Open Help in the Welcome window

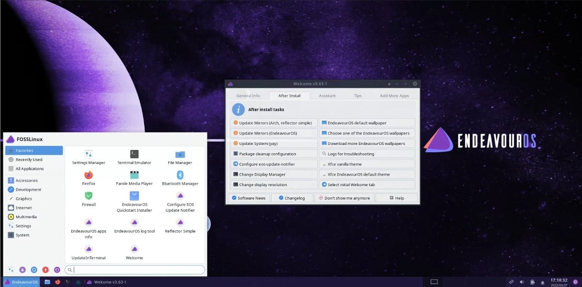[x=397, y=198]
